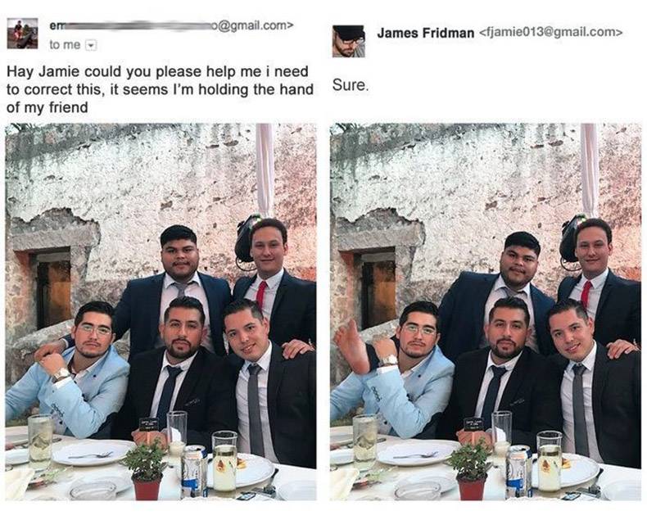The width and height of the screenshot is (647, 520).
Task: Click the red tie in left photo
Action: (260, 294)
